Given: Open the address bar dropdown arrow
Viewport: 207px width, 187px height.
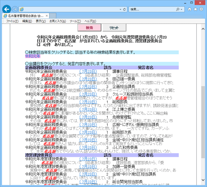Looking at the screenshot, I should pyautogui.click(x=120, y=9).
